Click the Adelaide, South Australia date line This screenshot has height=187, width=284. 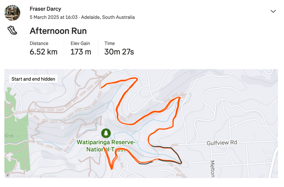82,17
